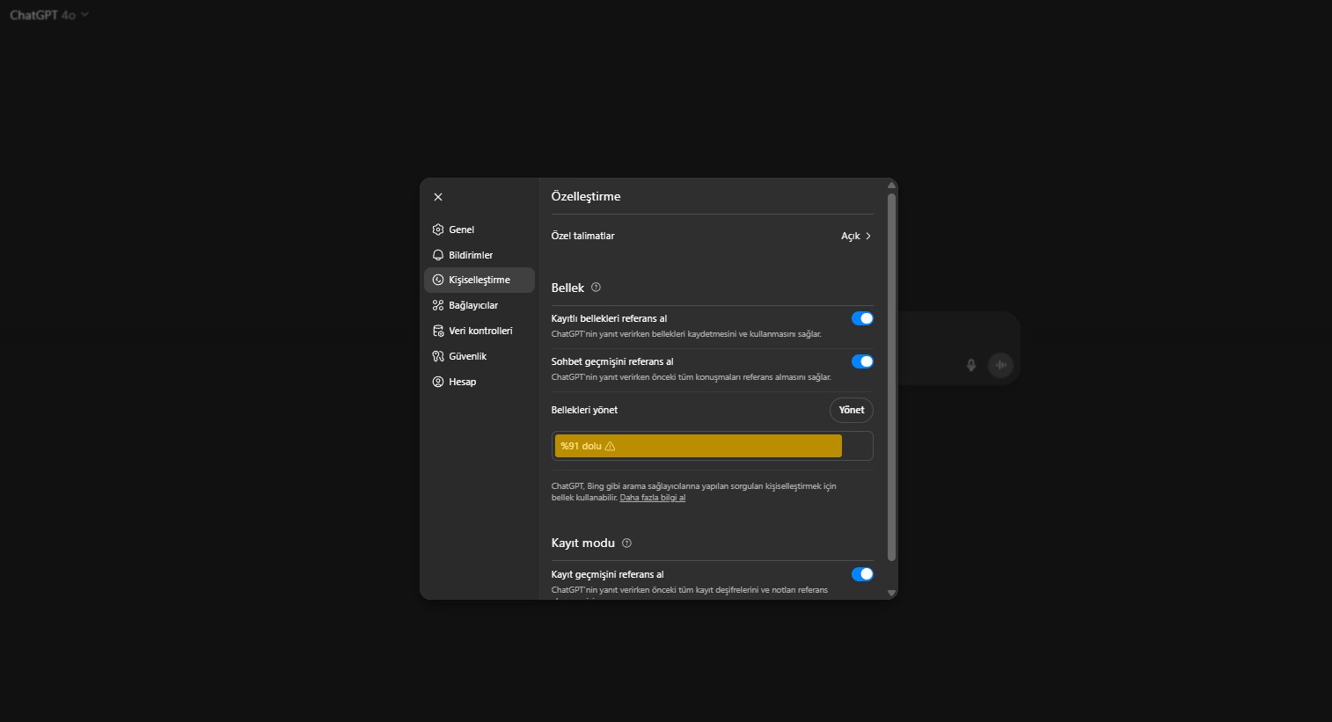Toggle Kayıtlı bellekleri referans al switch

click(862, 318)
